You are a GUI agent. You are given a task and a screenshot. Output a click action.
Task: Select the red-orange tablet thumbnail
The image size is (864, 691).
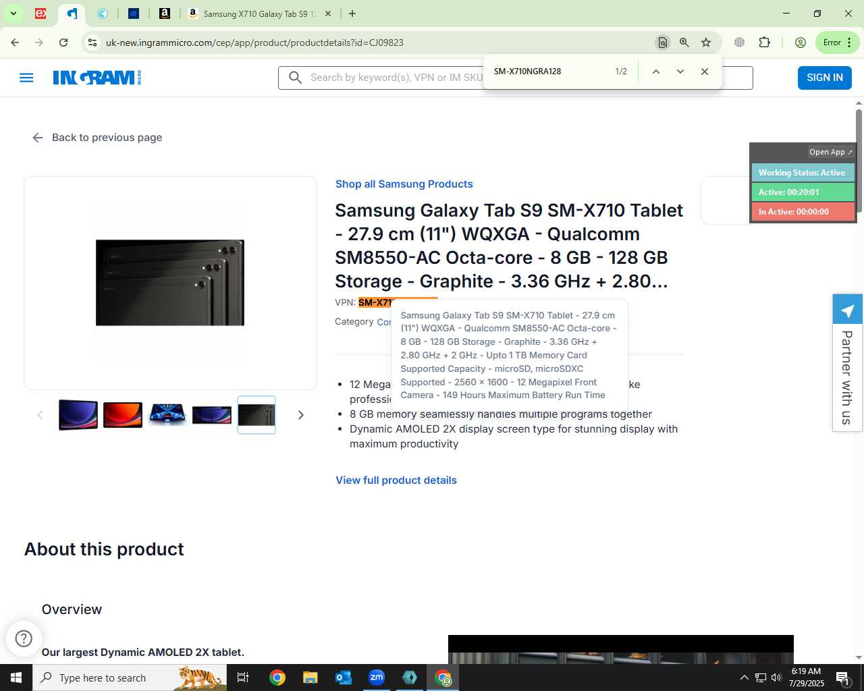pos(123,415)
